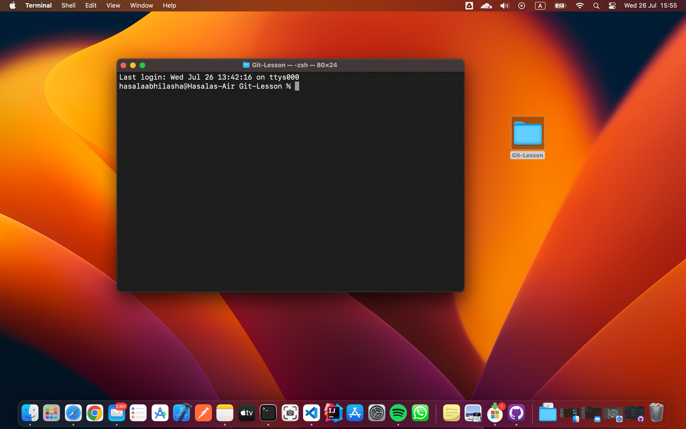Click the Terminal icon in the Dock

(268, 413)
